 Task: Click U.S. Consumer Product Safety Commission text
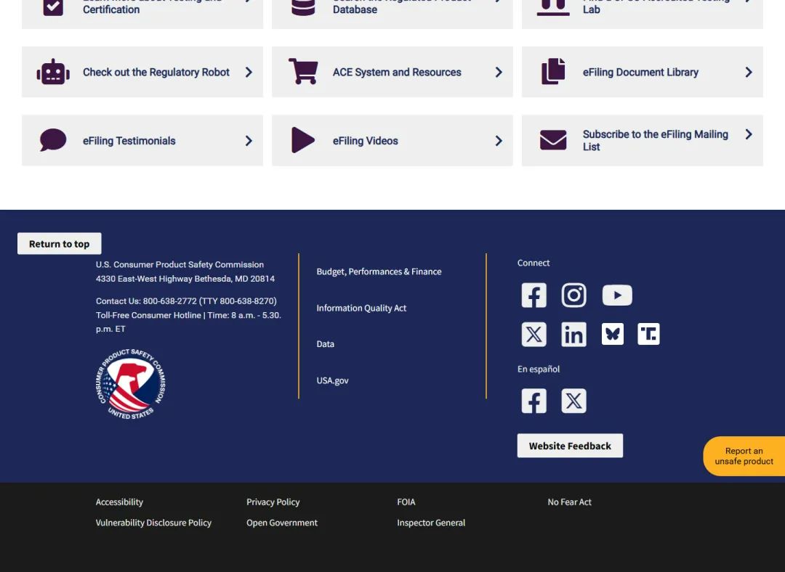(x=180, y=264)
